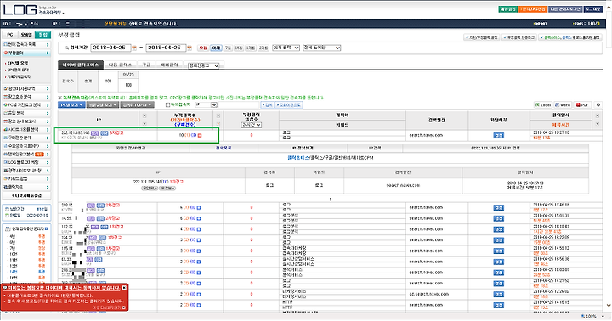Select the 다음 클릭스 tab
This screenshot has width=612, height=321.
tap(120, 65)
